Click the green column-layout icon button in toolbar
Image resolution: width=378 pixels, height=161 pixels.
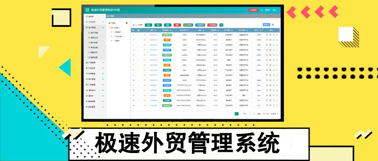[x=221, y=25]
